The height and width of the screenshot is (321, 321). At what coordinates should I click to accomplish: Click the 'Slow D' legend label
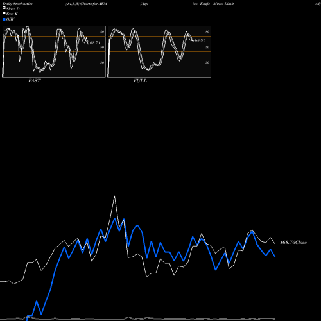pos(13,9)
